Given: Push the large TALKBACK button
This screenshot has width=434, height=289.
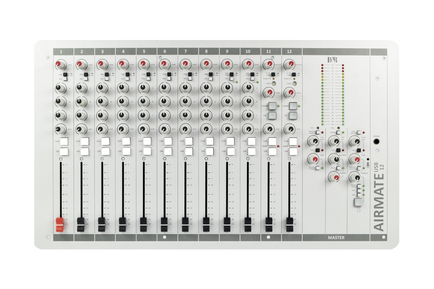Looking at the screenshot, I should [358, 202].
